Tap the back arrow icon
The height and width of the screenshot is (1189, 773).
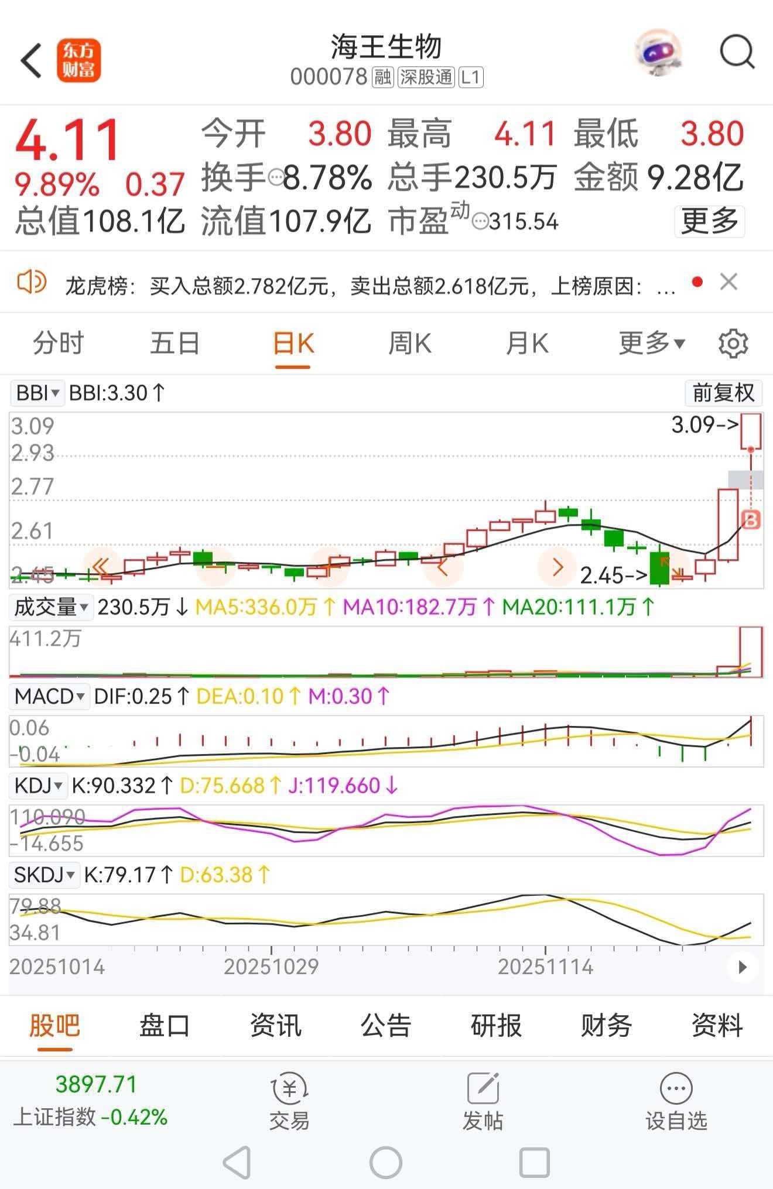tap(31, 60)
